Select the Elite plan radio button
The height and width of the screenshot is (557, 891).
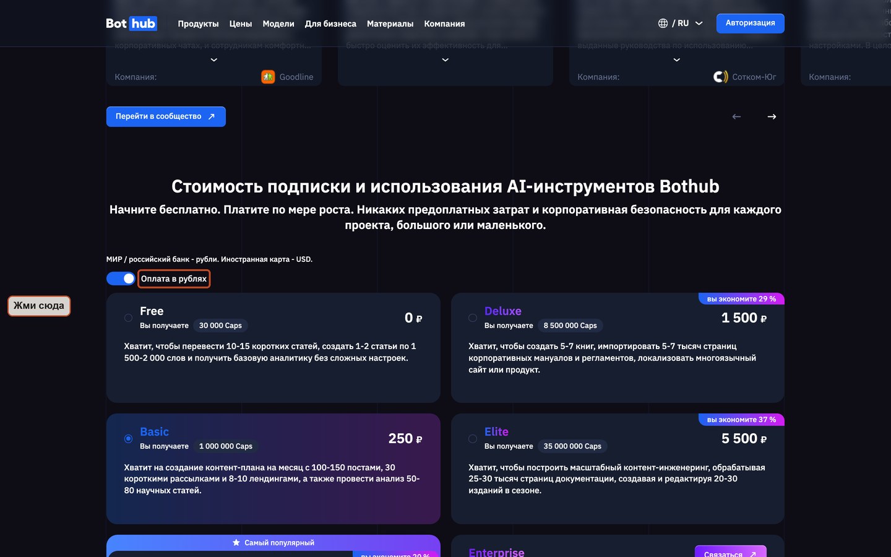(x=473, y=439)
